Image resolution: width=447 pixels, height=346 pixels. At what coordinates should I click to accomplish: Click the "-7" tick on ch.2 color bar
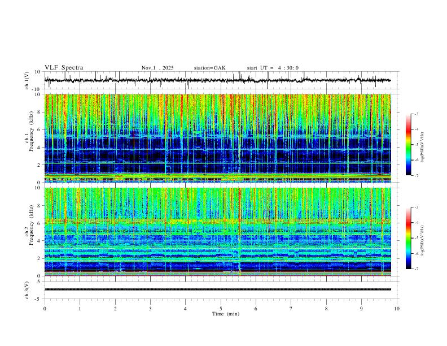(x=416, y=269)
